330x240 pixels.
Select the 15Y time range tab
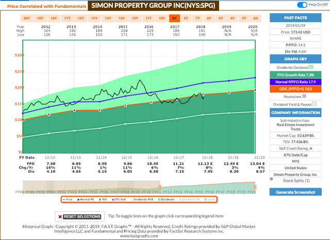click(94, 19)
